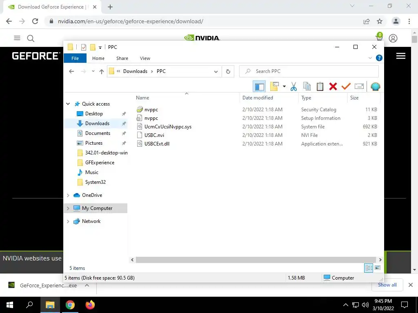This screenshot has width=418, height=313.
Task: Open a new Chrome tab
Action: [x=110, y=7]
